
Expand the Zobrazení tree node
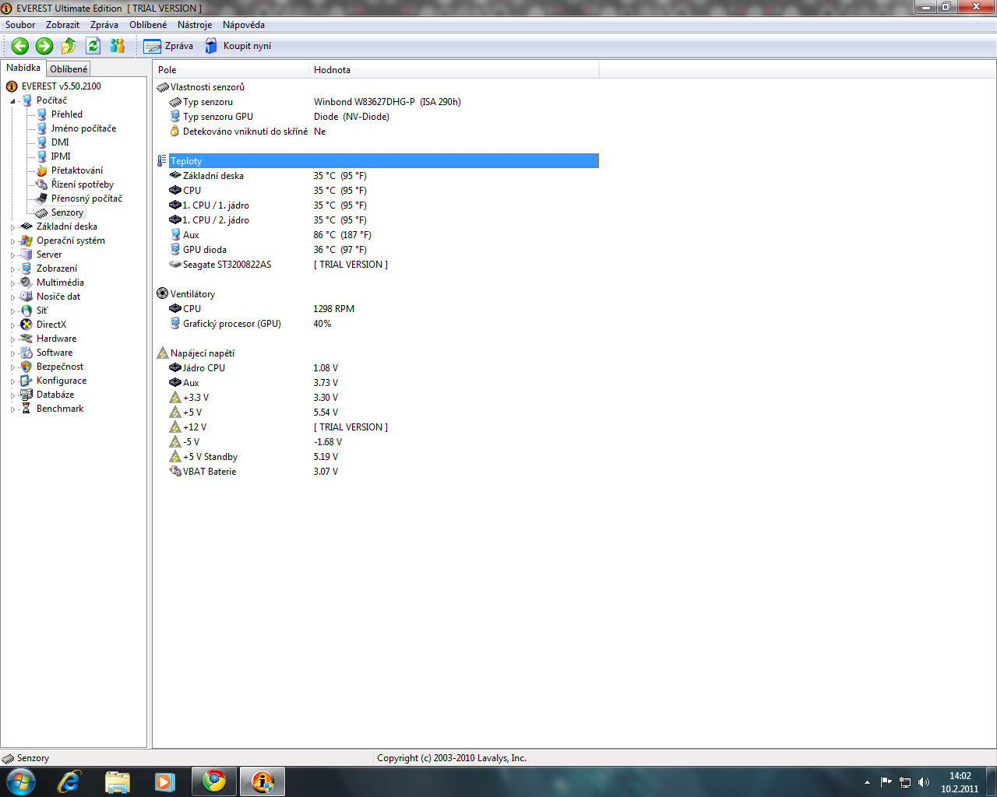pos(13,269)
